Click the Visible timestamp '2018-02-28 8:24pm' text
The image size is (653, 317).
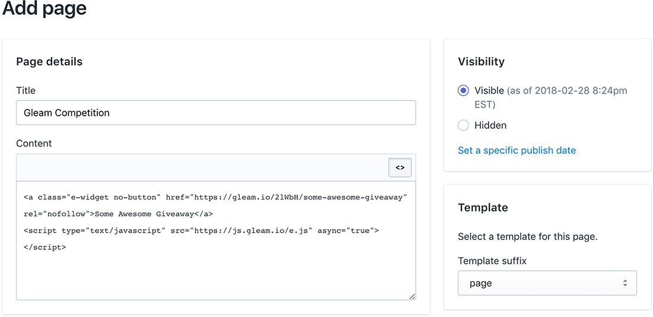tap(579, 91)
